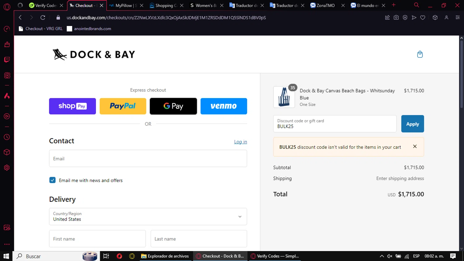Reload the current page
This screenshot has width=464, height=261.
(43, 18)
